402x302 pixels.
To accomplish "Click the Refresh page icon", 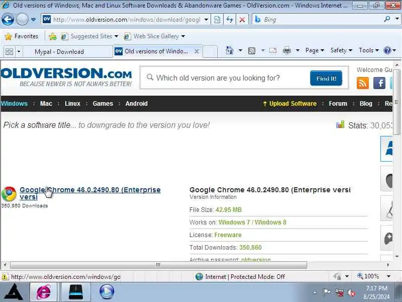I will 230,20.
